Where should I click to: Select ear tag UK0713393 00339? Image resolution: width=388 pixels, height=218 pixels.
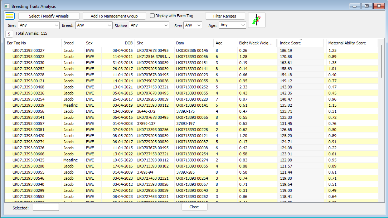pyautogui.click(x=29, y=105)
